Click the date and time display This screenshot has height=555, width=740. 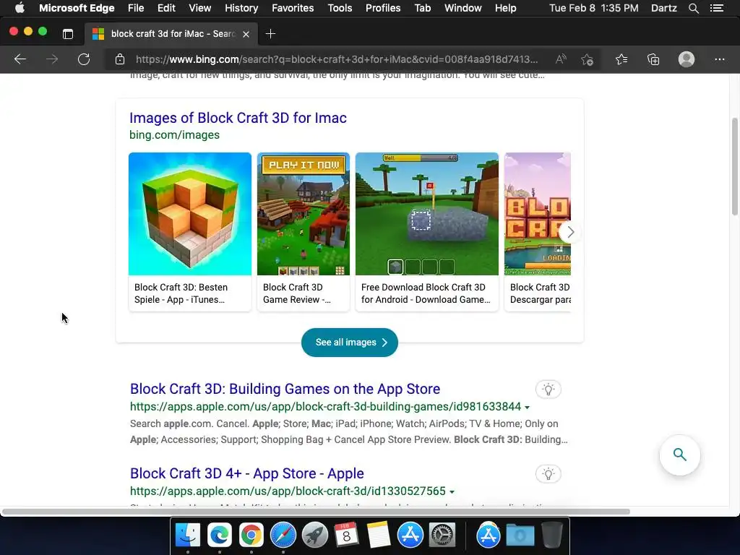pos(594,8)
